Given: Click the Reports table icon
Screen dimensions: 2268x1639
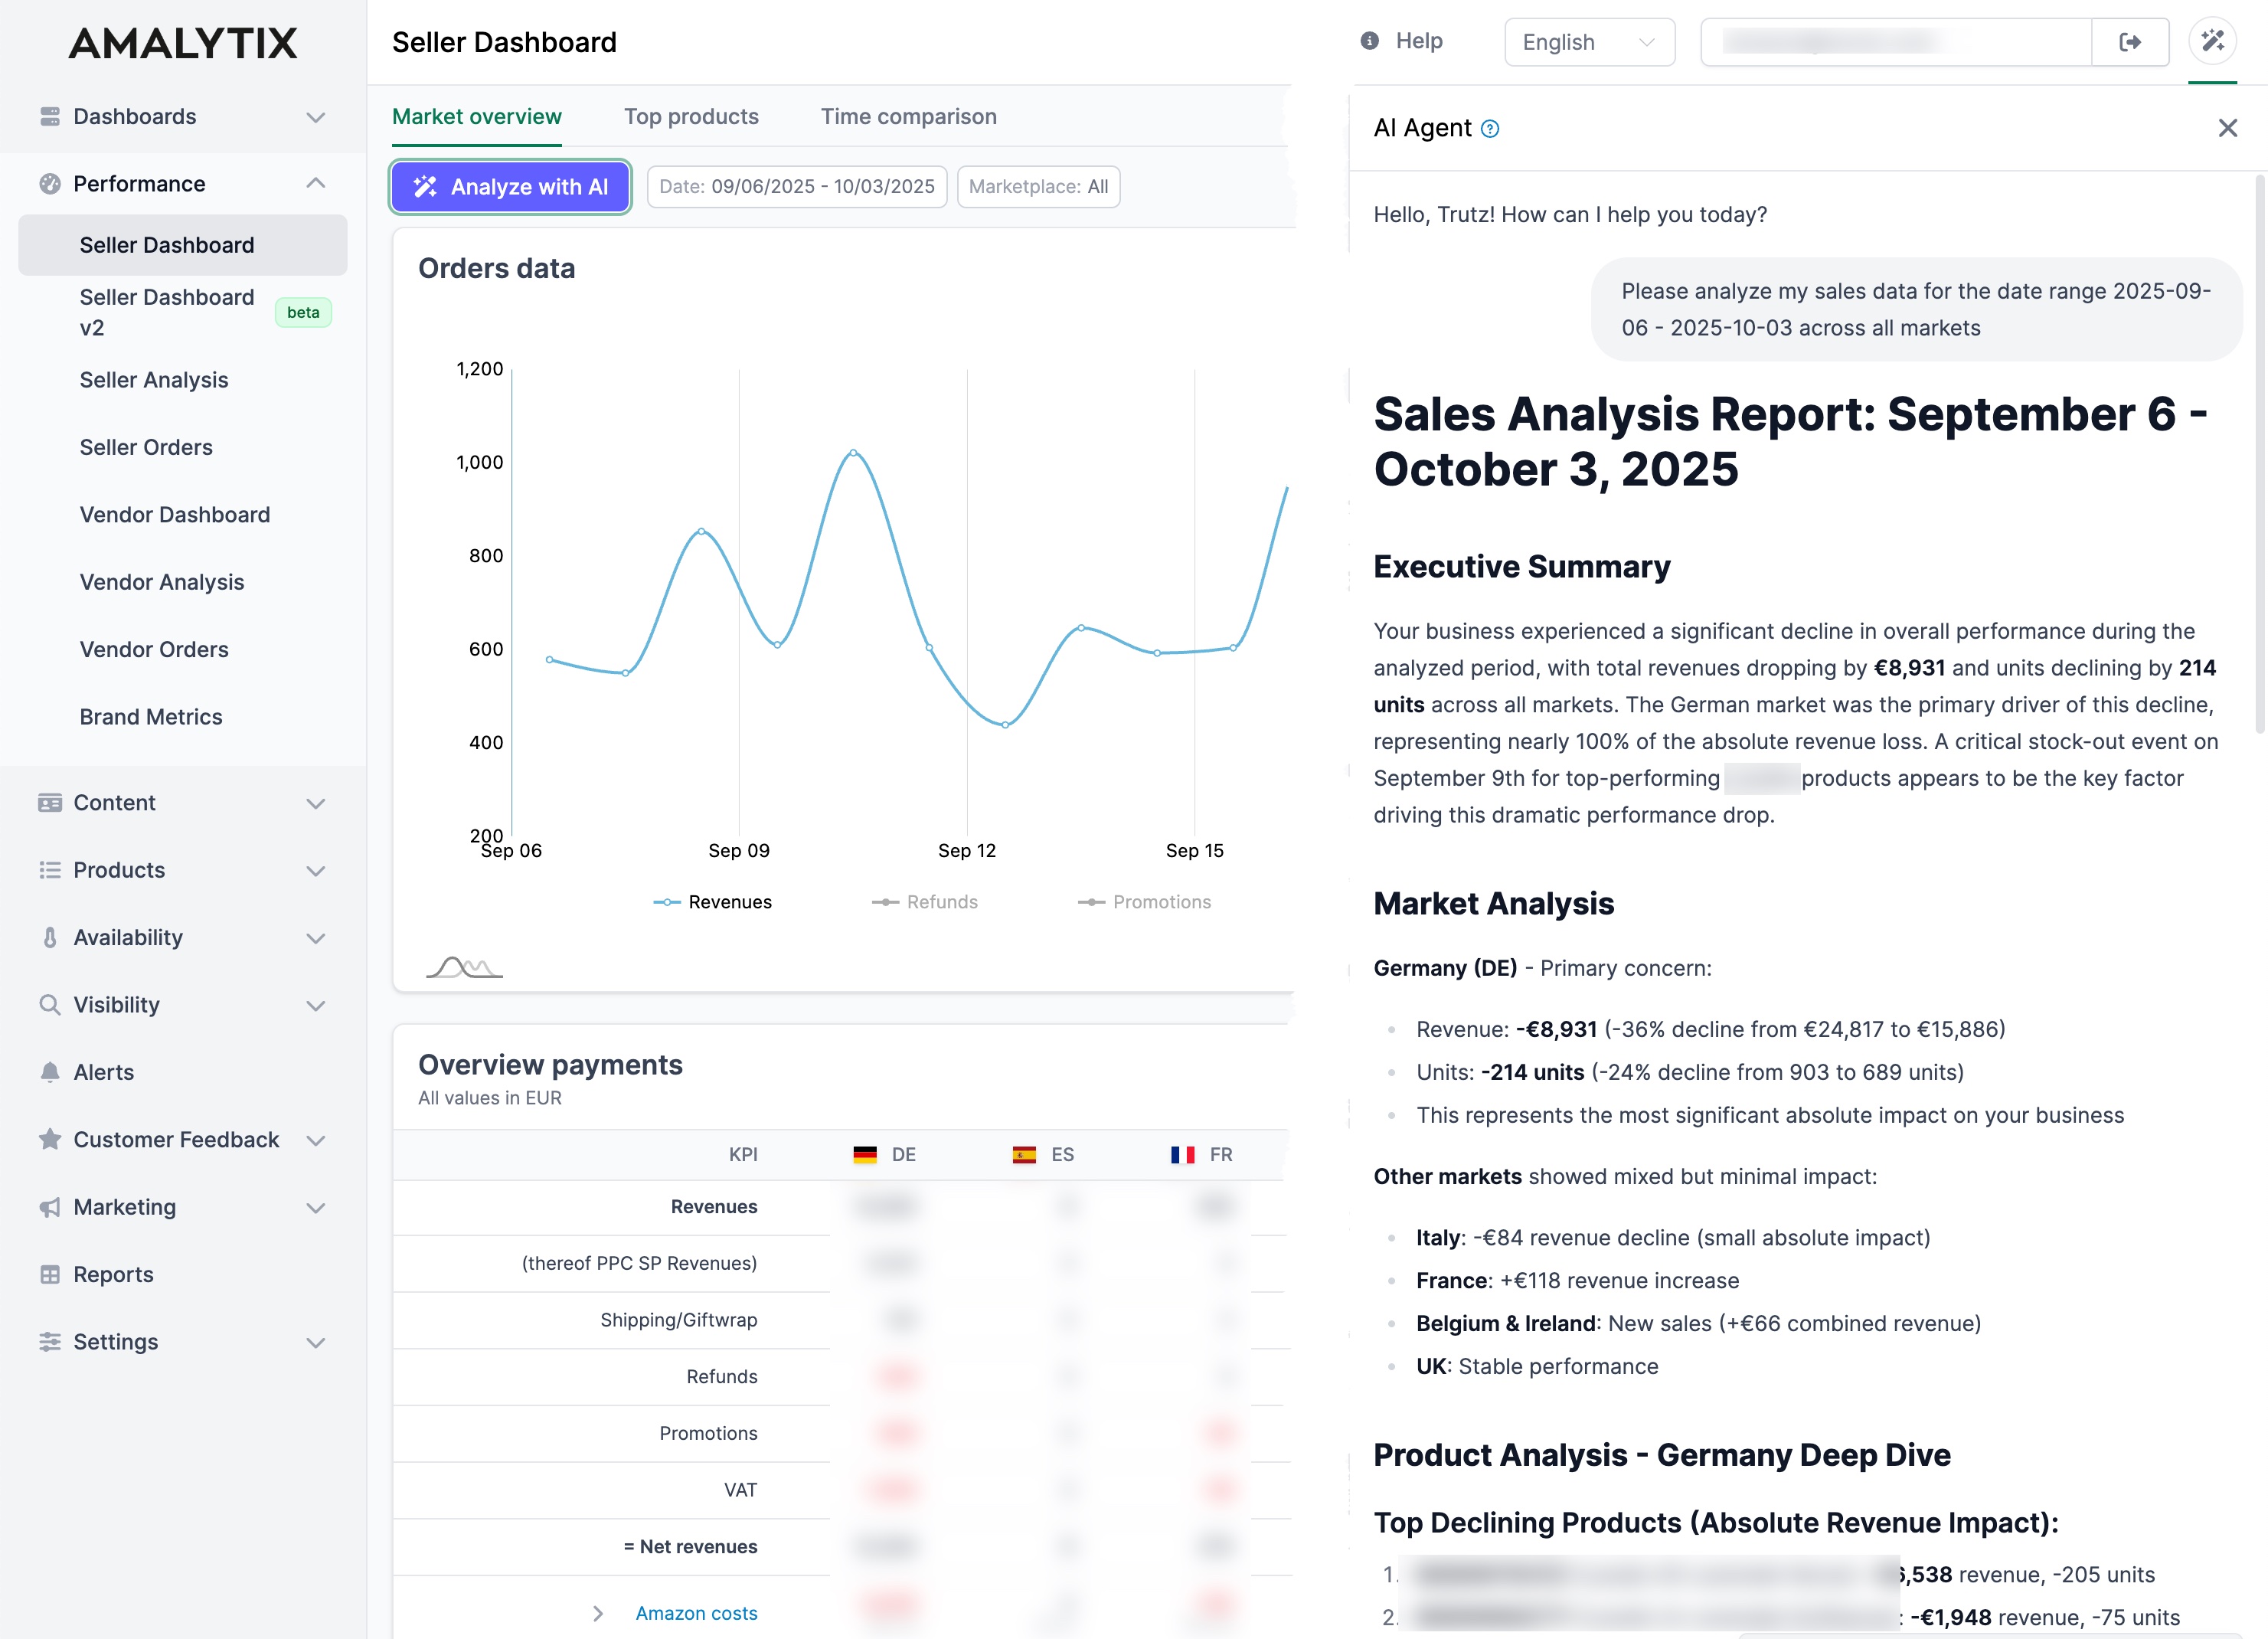Looking at the screenshot, I should 49,1274.
